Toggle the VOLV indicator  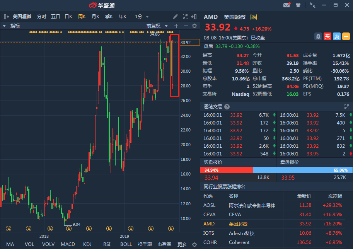pyautogui.click(x=48, y=244)
